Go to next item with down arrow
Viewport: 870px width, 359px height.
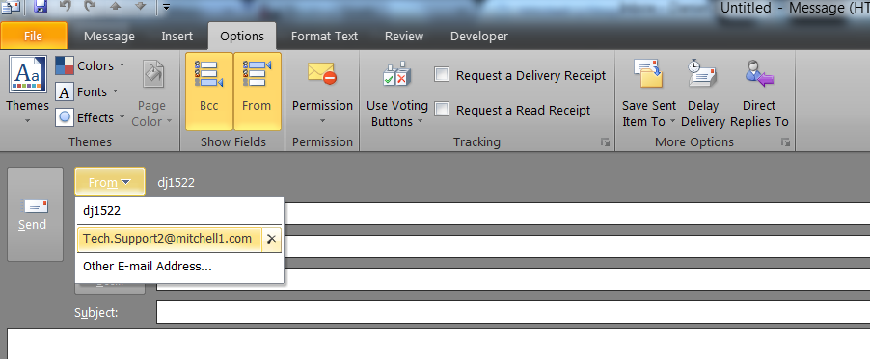coord(140,7)
